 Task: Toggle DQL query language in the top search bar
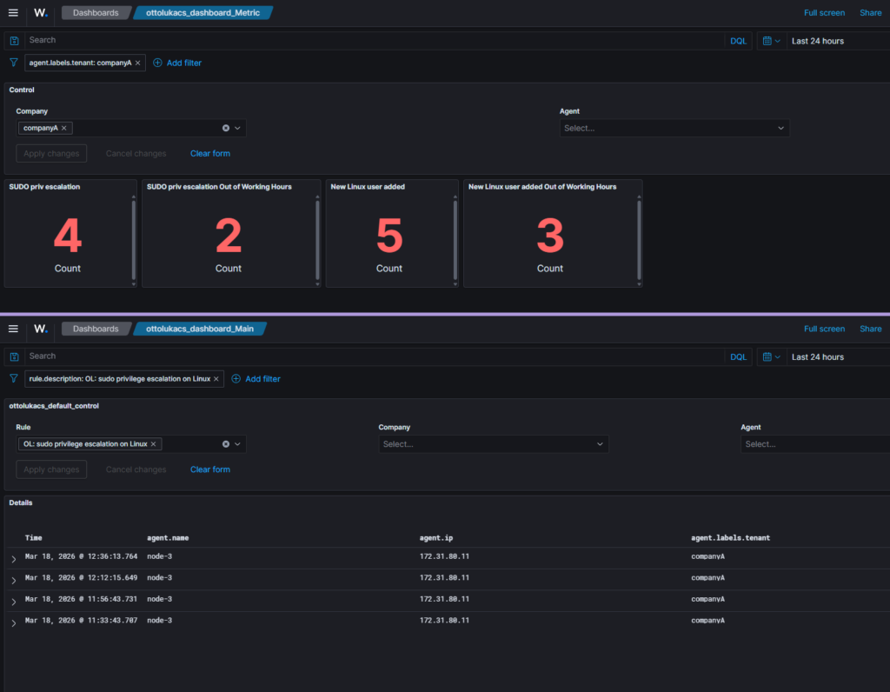(x=738, y=41)
